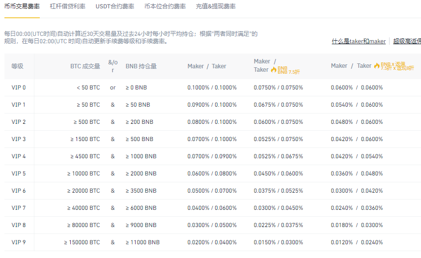Open the 充值&提现费率 tab
421x258 pixels.
tap(215, 6)
